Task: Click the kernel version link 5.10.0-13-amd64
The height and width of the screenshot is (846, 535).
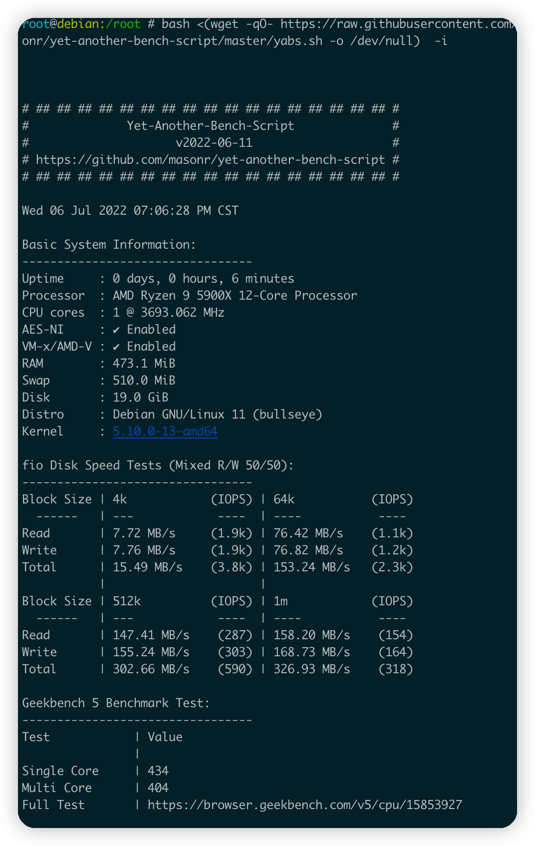Action: click(x=165, y=431)
